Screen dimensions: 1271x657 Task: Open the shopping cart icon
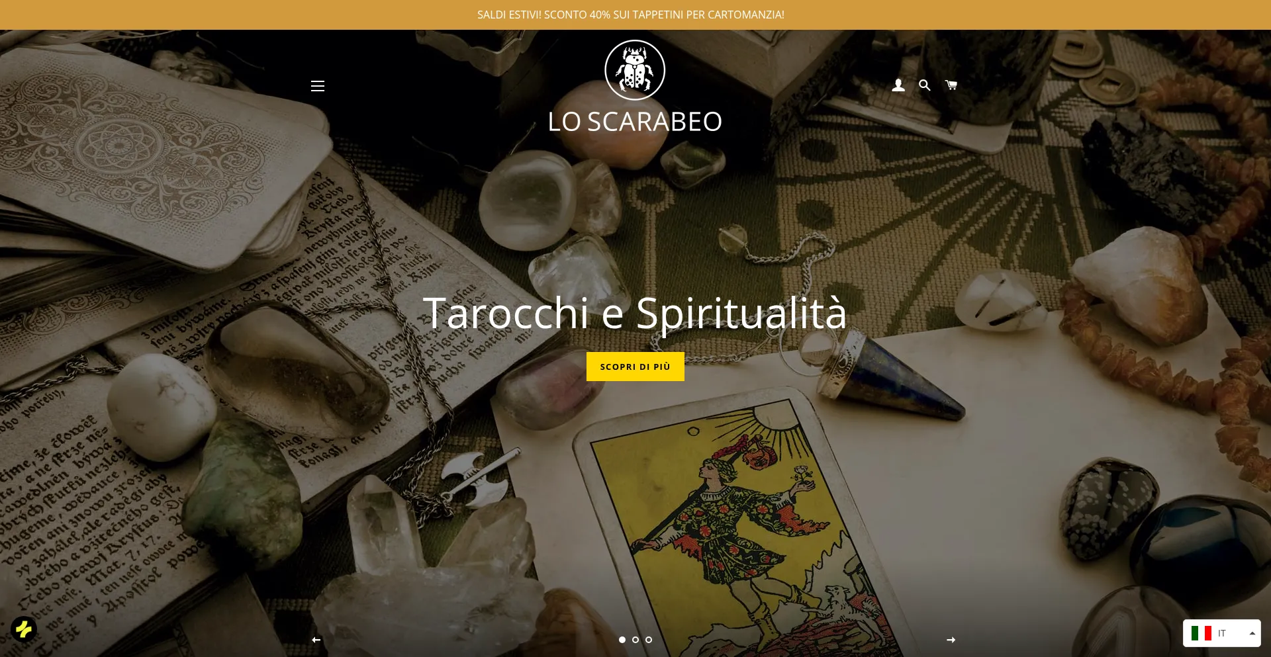(951, 85)
